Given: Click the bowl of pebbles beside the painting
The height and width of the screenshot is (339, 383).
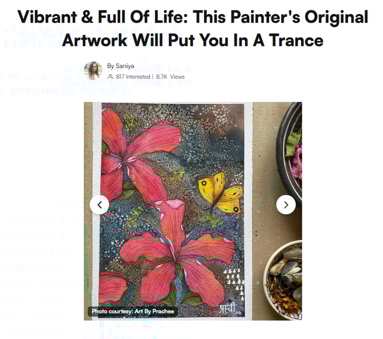Looking at the screenshot, I should [x=284, y=279].
